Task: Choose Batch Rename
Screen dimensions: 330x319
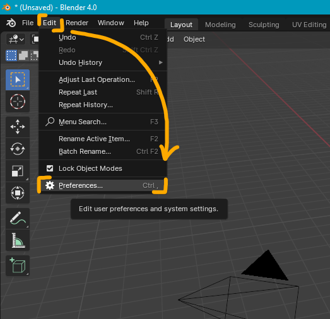Action: [x=103, y=151]
